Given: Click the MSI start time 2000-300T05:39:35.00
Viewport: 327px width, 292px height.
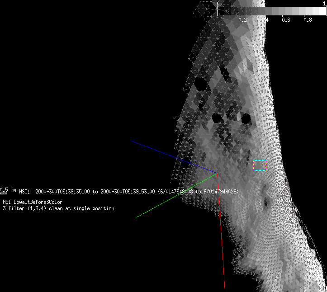Looking at the screenshot, I should (x=63, y=192).
